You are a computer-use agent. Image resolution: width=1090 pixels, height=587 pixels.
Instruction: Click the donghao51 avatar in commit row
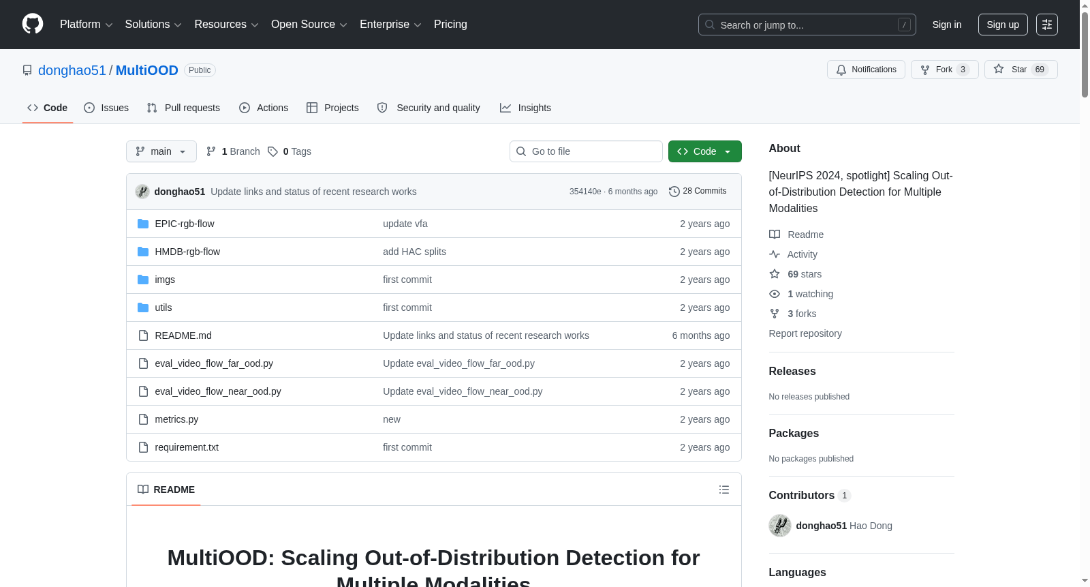click(x=142, y=192)
